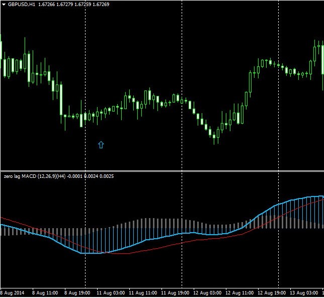The height and width of the screenshot is (298, 324).
Task: Click the 8 Aug 2014 date on time axis
Action: pyautogui.click(x=12, y=293)
